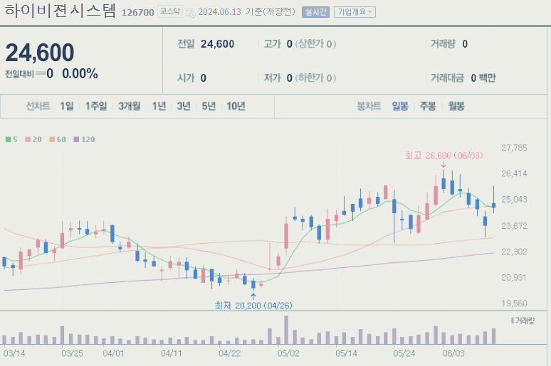Click the orange 60-day moving average swatch
The height and width of the screenshot is (366, 551).
tap(52, 140)
